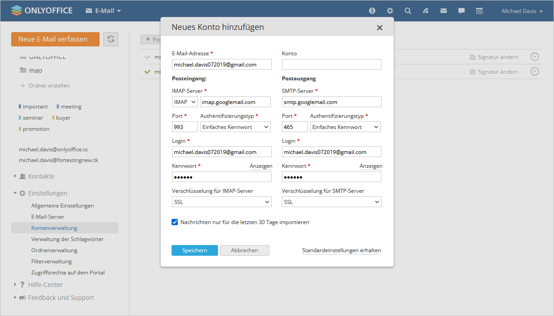Open the IMAP protocol dropdown
Screen dimensions: 554x316
click(185, 102)
